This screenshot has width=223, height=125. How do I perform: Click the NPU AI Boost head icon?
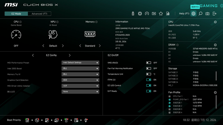pyautogui.click(x=53, y=34)
